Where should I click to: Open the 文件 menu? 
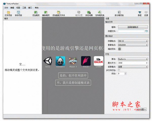(6, 8)
